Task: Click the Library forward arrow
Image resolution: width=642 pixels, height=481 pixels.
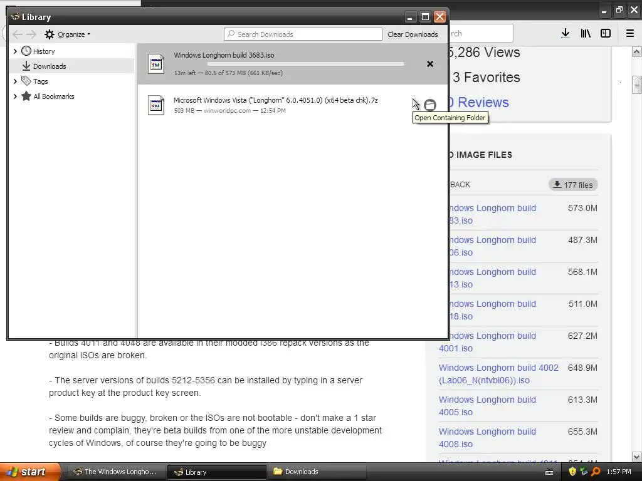Action: click(31, 34)
